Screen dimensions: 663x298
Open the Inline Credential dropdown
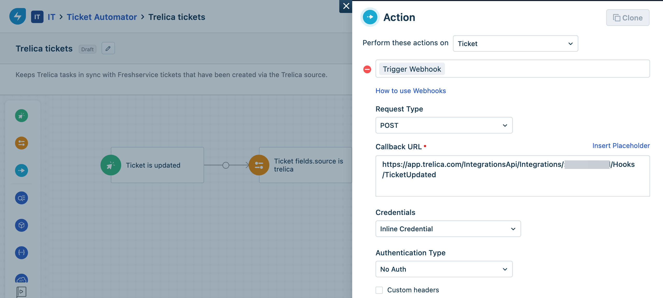tap(448, 229)
